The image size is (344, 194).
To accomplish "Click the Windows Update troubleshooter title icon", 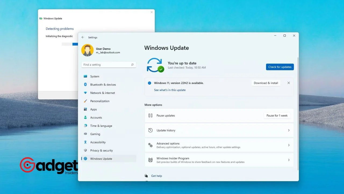I will (41, 19).
